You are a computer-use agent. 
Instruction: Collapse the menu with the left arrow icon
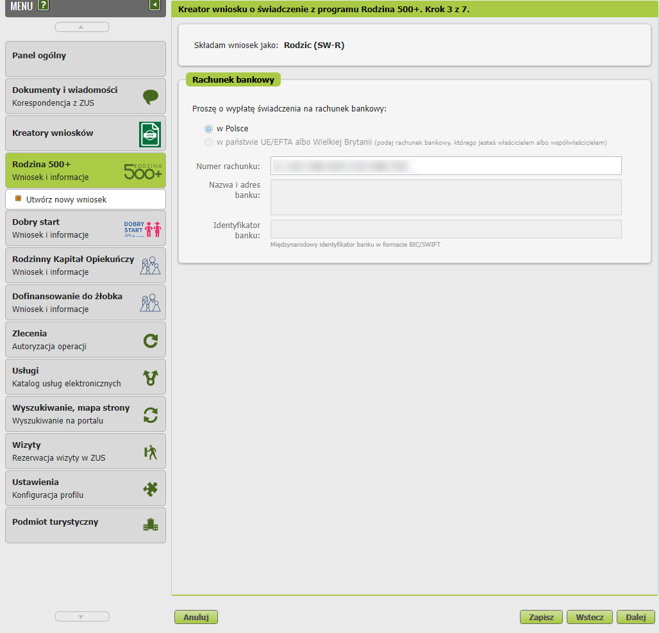coord(154,6)
